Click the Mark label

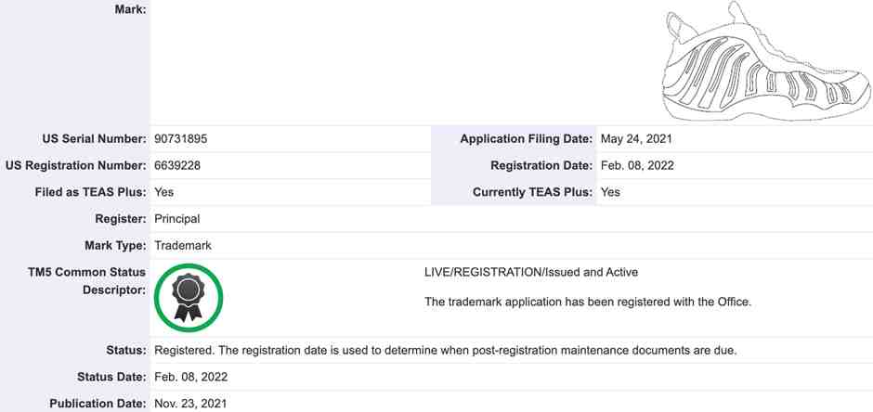(131, 9)
